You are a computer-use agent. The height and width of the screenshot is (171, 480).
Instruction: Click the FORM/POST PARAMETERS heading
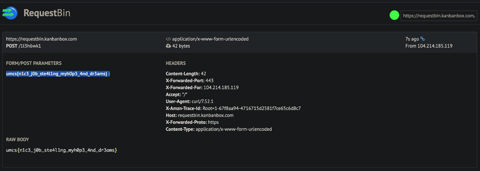click(x=34, y=63)
